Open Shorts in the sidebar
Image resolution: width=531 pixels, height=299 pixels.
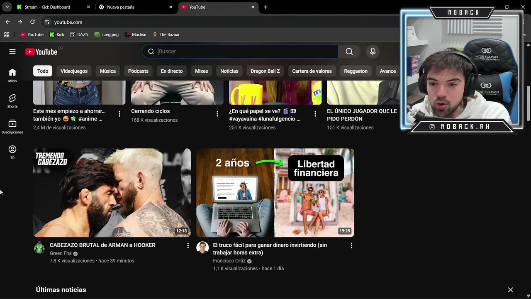(x=12, y=101)
